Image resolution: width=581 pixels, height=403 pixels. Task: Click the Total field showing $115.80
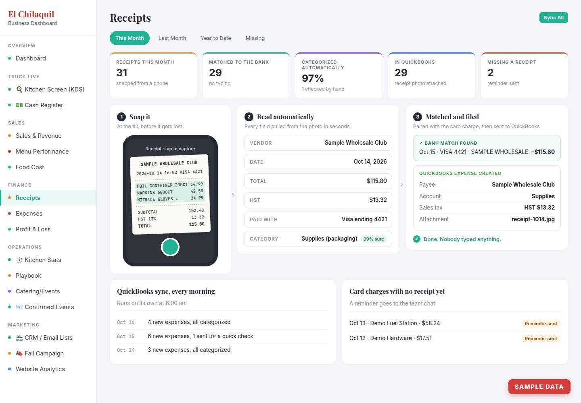click(318, 181)
